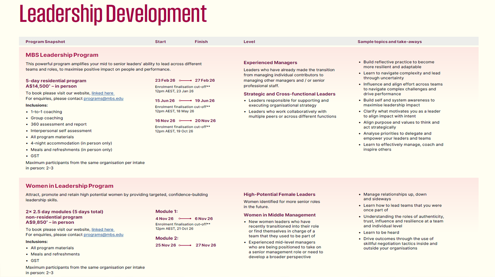This screenshot has height=277, width=495.
Task: Click cut-off text '12pm AEST, 21 Oct 26'
Action: 174,229
